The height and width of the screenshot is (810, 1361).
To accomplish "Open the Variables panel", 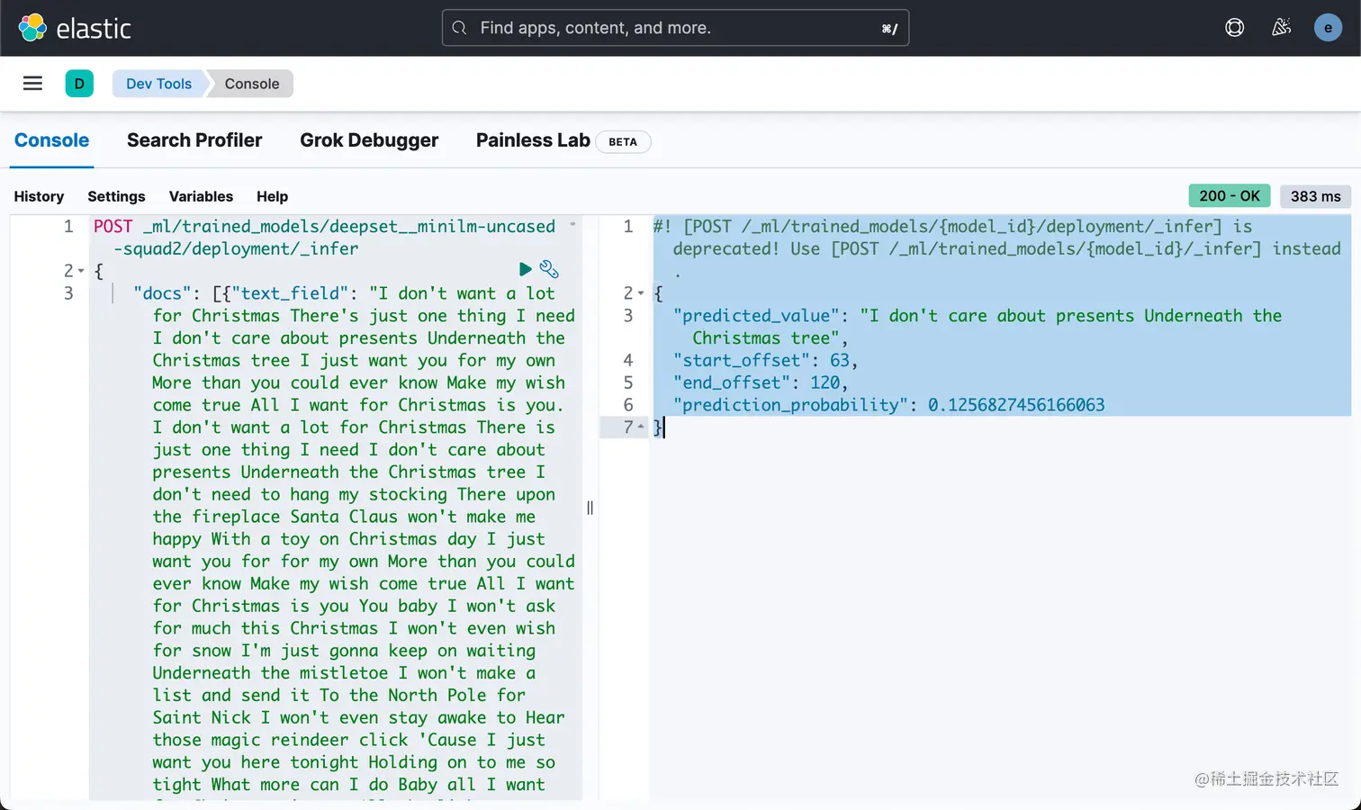I will tap(201, 196).
